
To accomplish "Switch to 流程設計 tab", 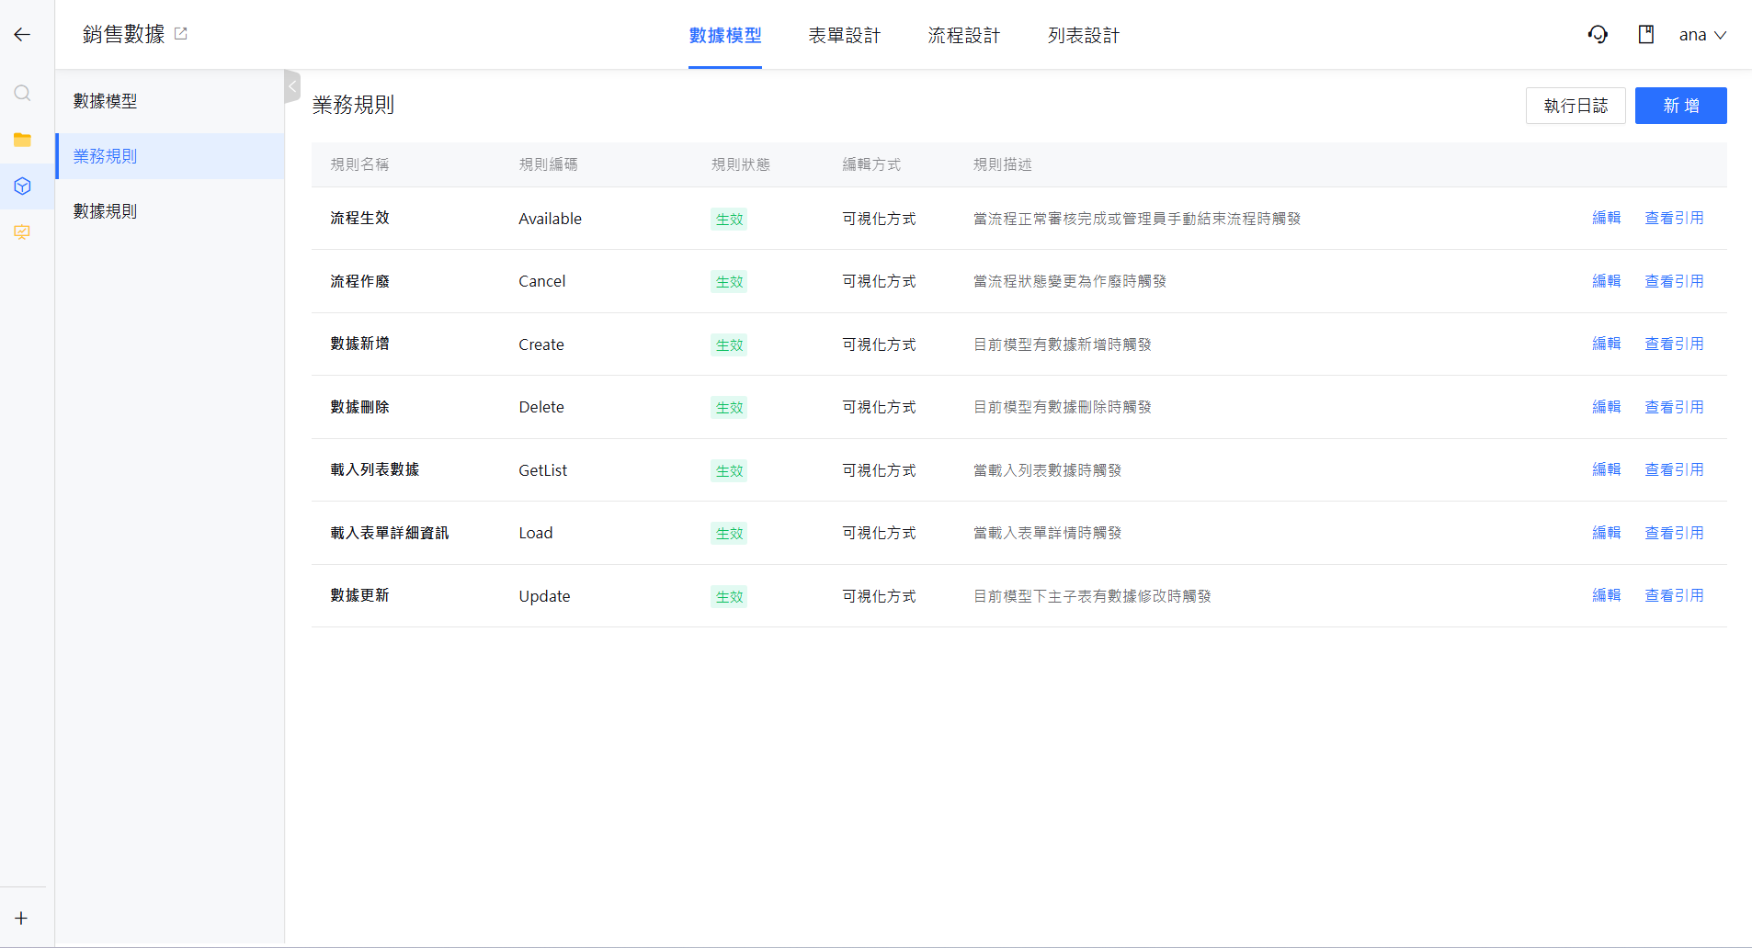I will pos(964,36).
